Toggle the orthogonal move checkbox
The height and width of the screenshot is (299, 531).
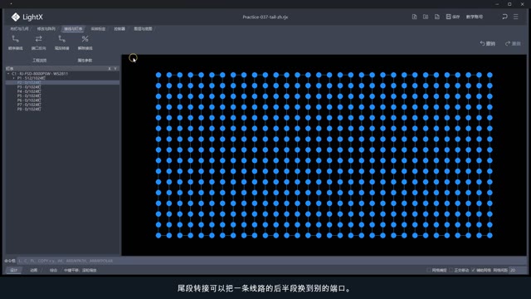pos(451,270)
